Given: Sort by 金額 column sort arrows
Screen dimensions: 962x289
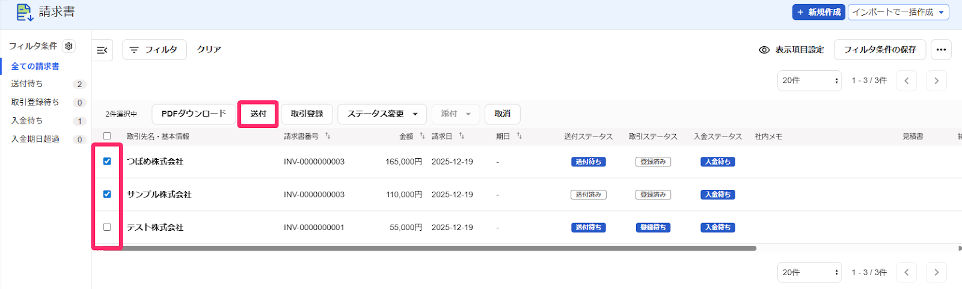Looking at the screenshot, I should (422, 136).
